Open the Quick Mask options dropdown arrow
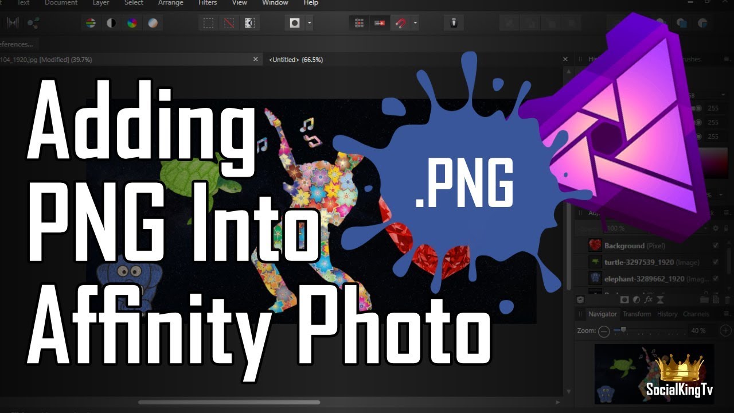 310,23
